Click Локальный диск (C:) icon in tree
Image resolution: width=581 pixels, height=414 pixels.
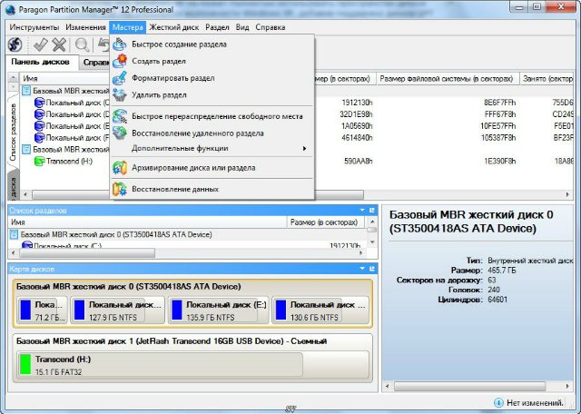pos(39,103)
